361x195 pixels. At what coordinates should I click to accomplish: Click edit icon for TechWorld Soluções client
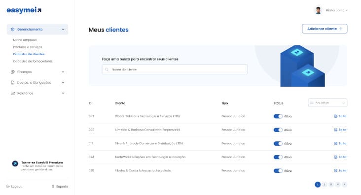tap(336, 157)
